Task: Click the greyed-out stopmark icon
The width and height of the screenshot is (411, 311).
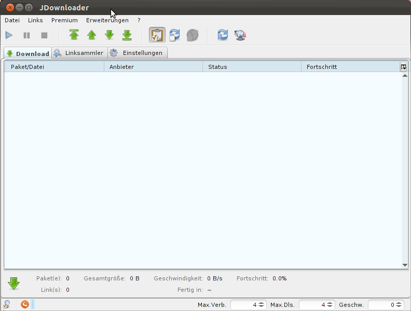Action: 193,35
